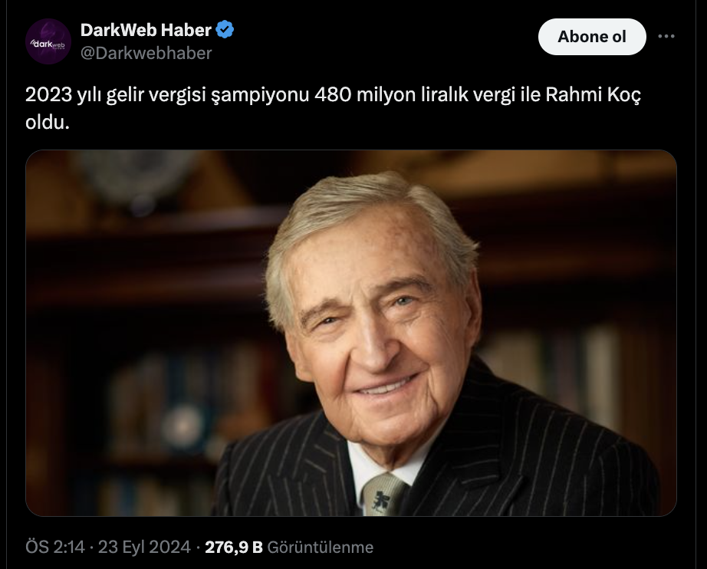Click the Görüntülenme views label
The height and width of the screenshot is (569, 707).
click(320, 547)
